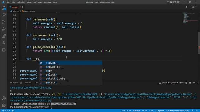Image resolution: width=200 pixels, height=112 pixels.
Task: Toggle secondary side bar layout icon
Action: click(x=175, y=2)
